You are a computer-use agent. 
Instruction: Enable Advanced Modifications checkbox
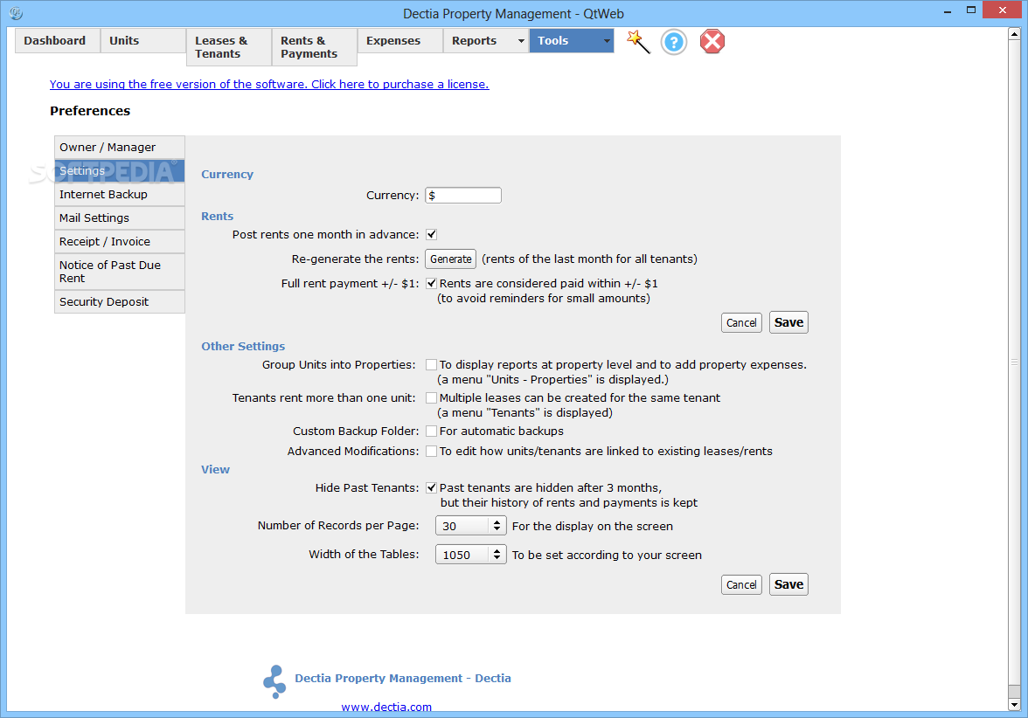point(432,452)
